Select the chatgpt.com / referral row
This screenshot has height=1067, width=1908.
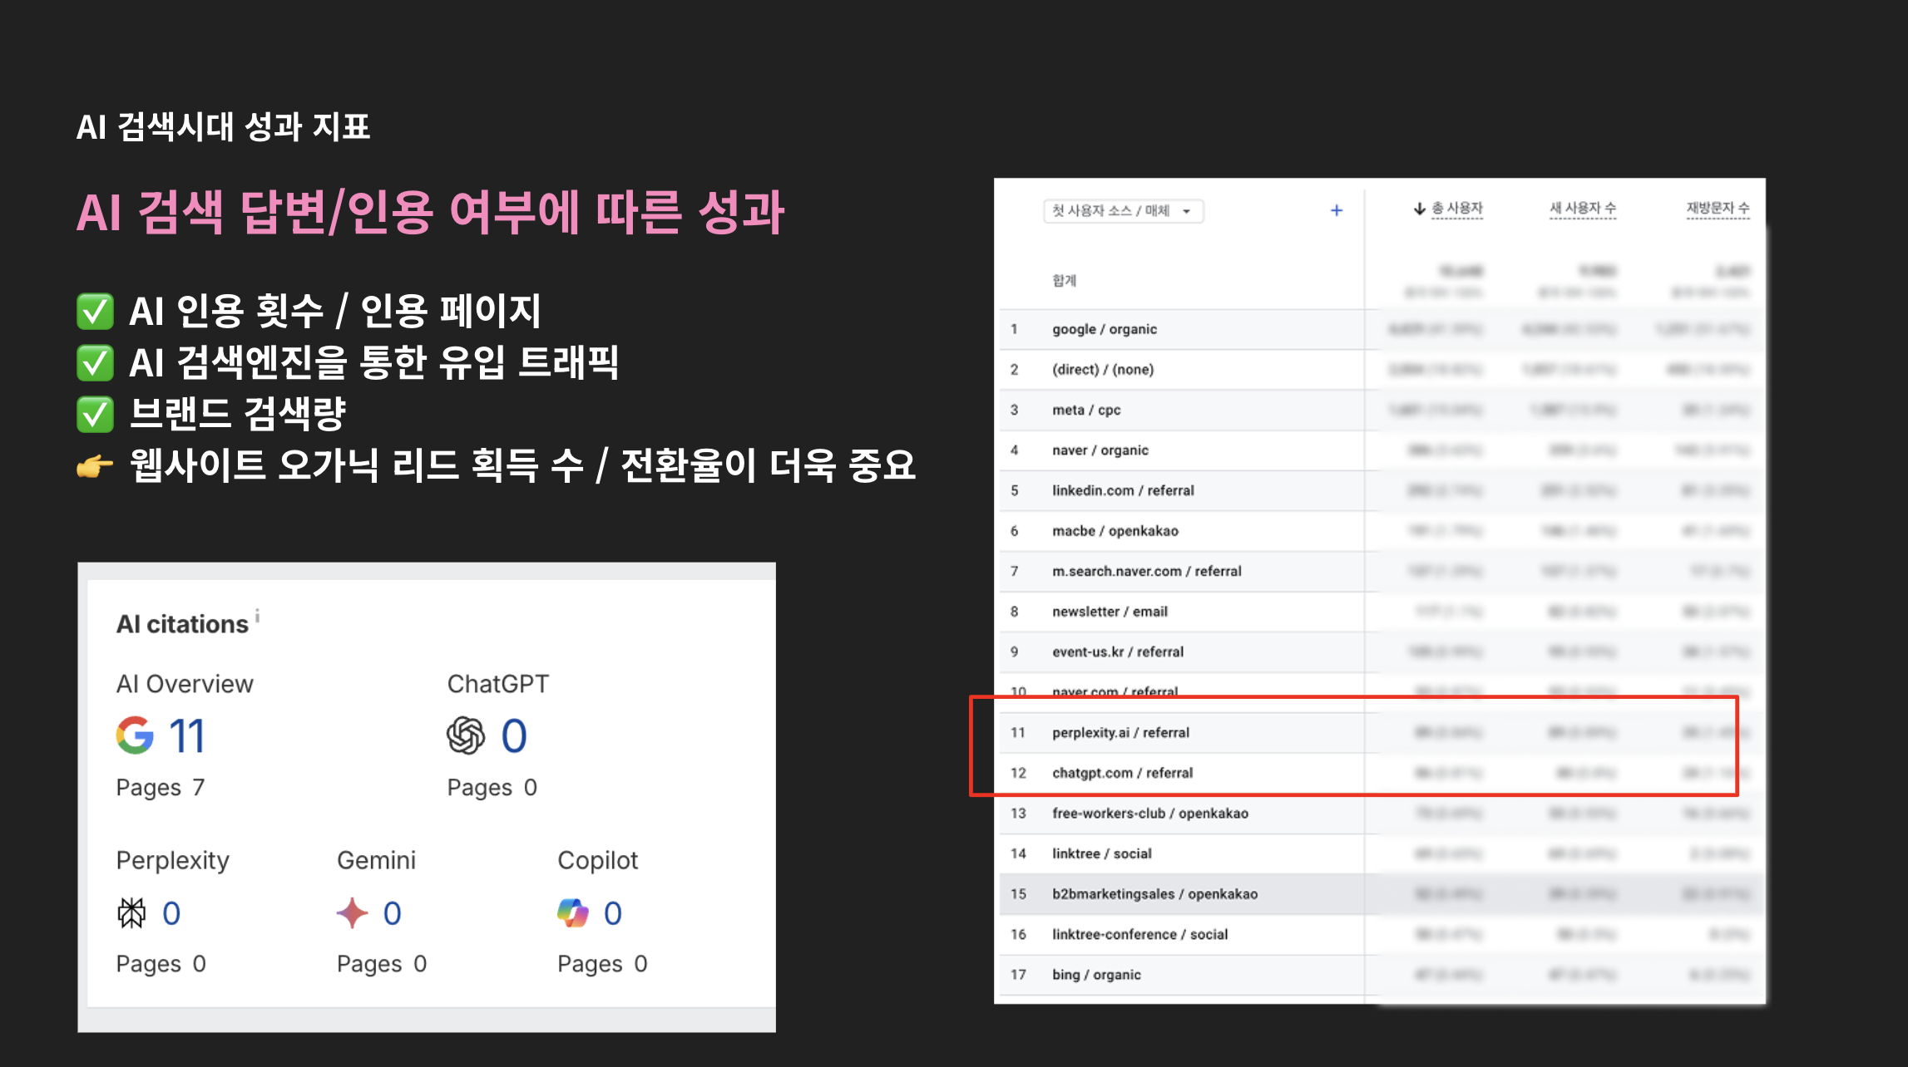click(1123, 773)
